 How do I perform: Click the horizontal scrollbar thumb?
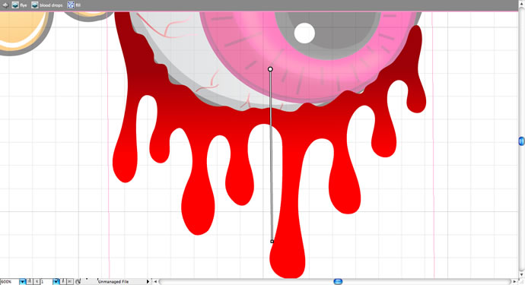[338, 282]
